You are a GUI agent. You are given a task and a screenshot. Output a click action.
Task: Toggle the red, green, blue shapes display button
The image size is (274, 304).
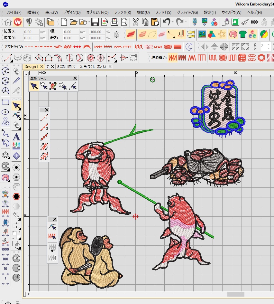click(212, 34)
